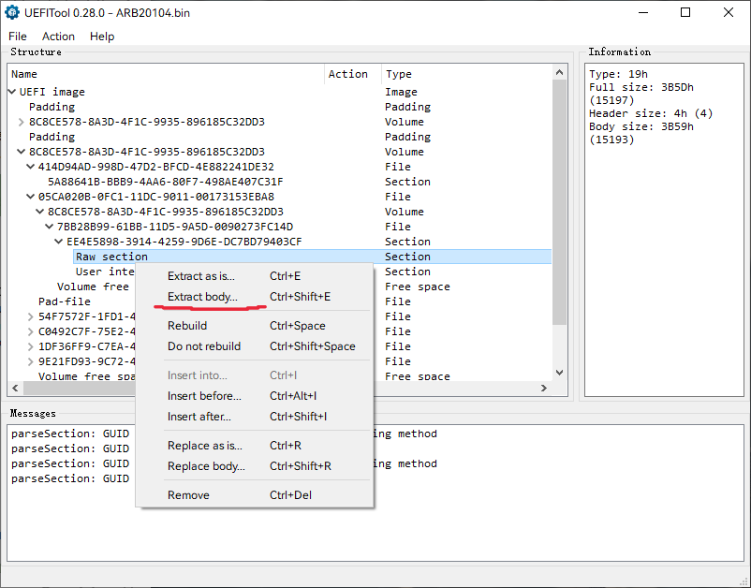Click the structure tree scrollbar down arrow
This screenshot has height=588, width=751.
tap(560, 373)
